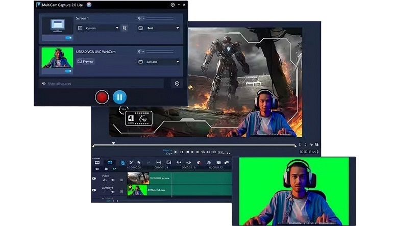Select the Screen 1 monitor thumbnail
This screenshot has height=226, width=393.
coord(57,26)
